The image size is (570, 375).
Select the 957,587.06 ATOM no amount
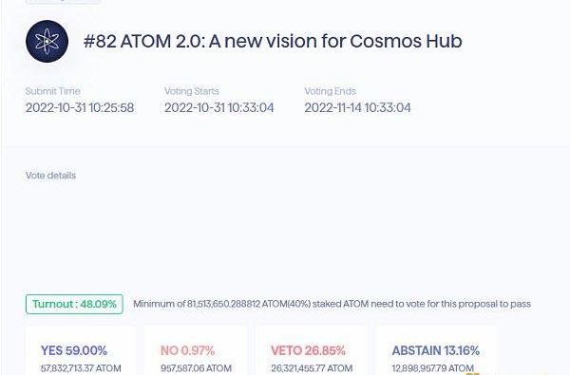196,368
